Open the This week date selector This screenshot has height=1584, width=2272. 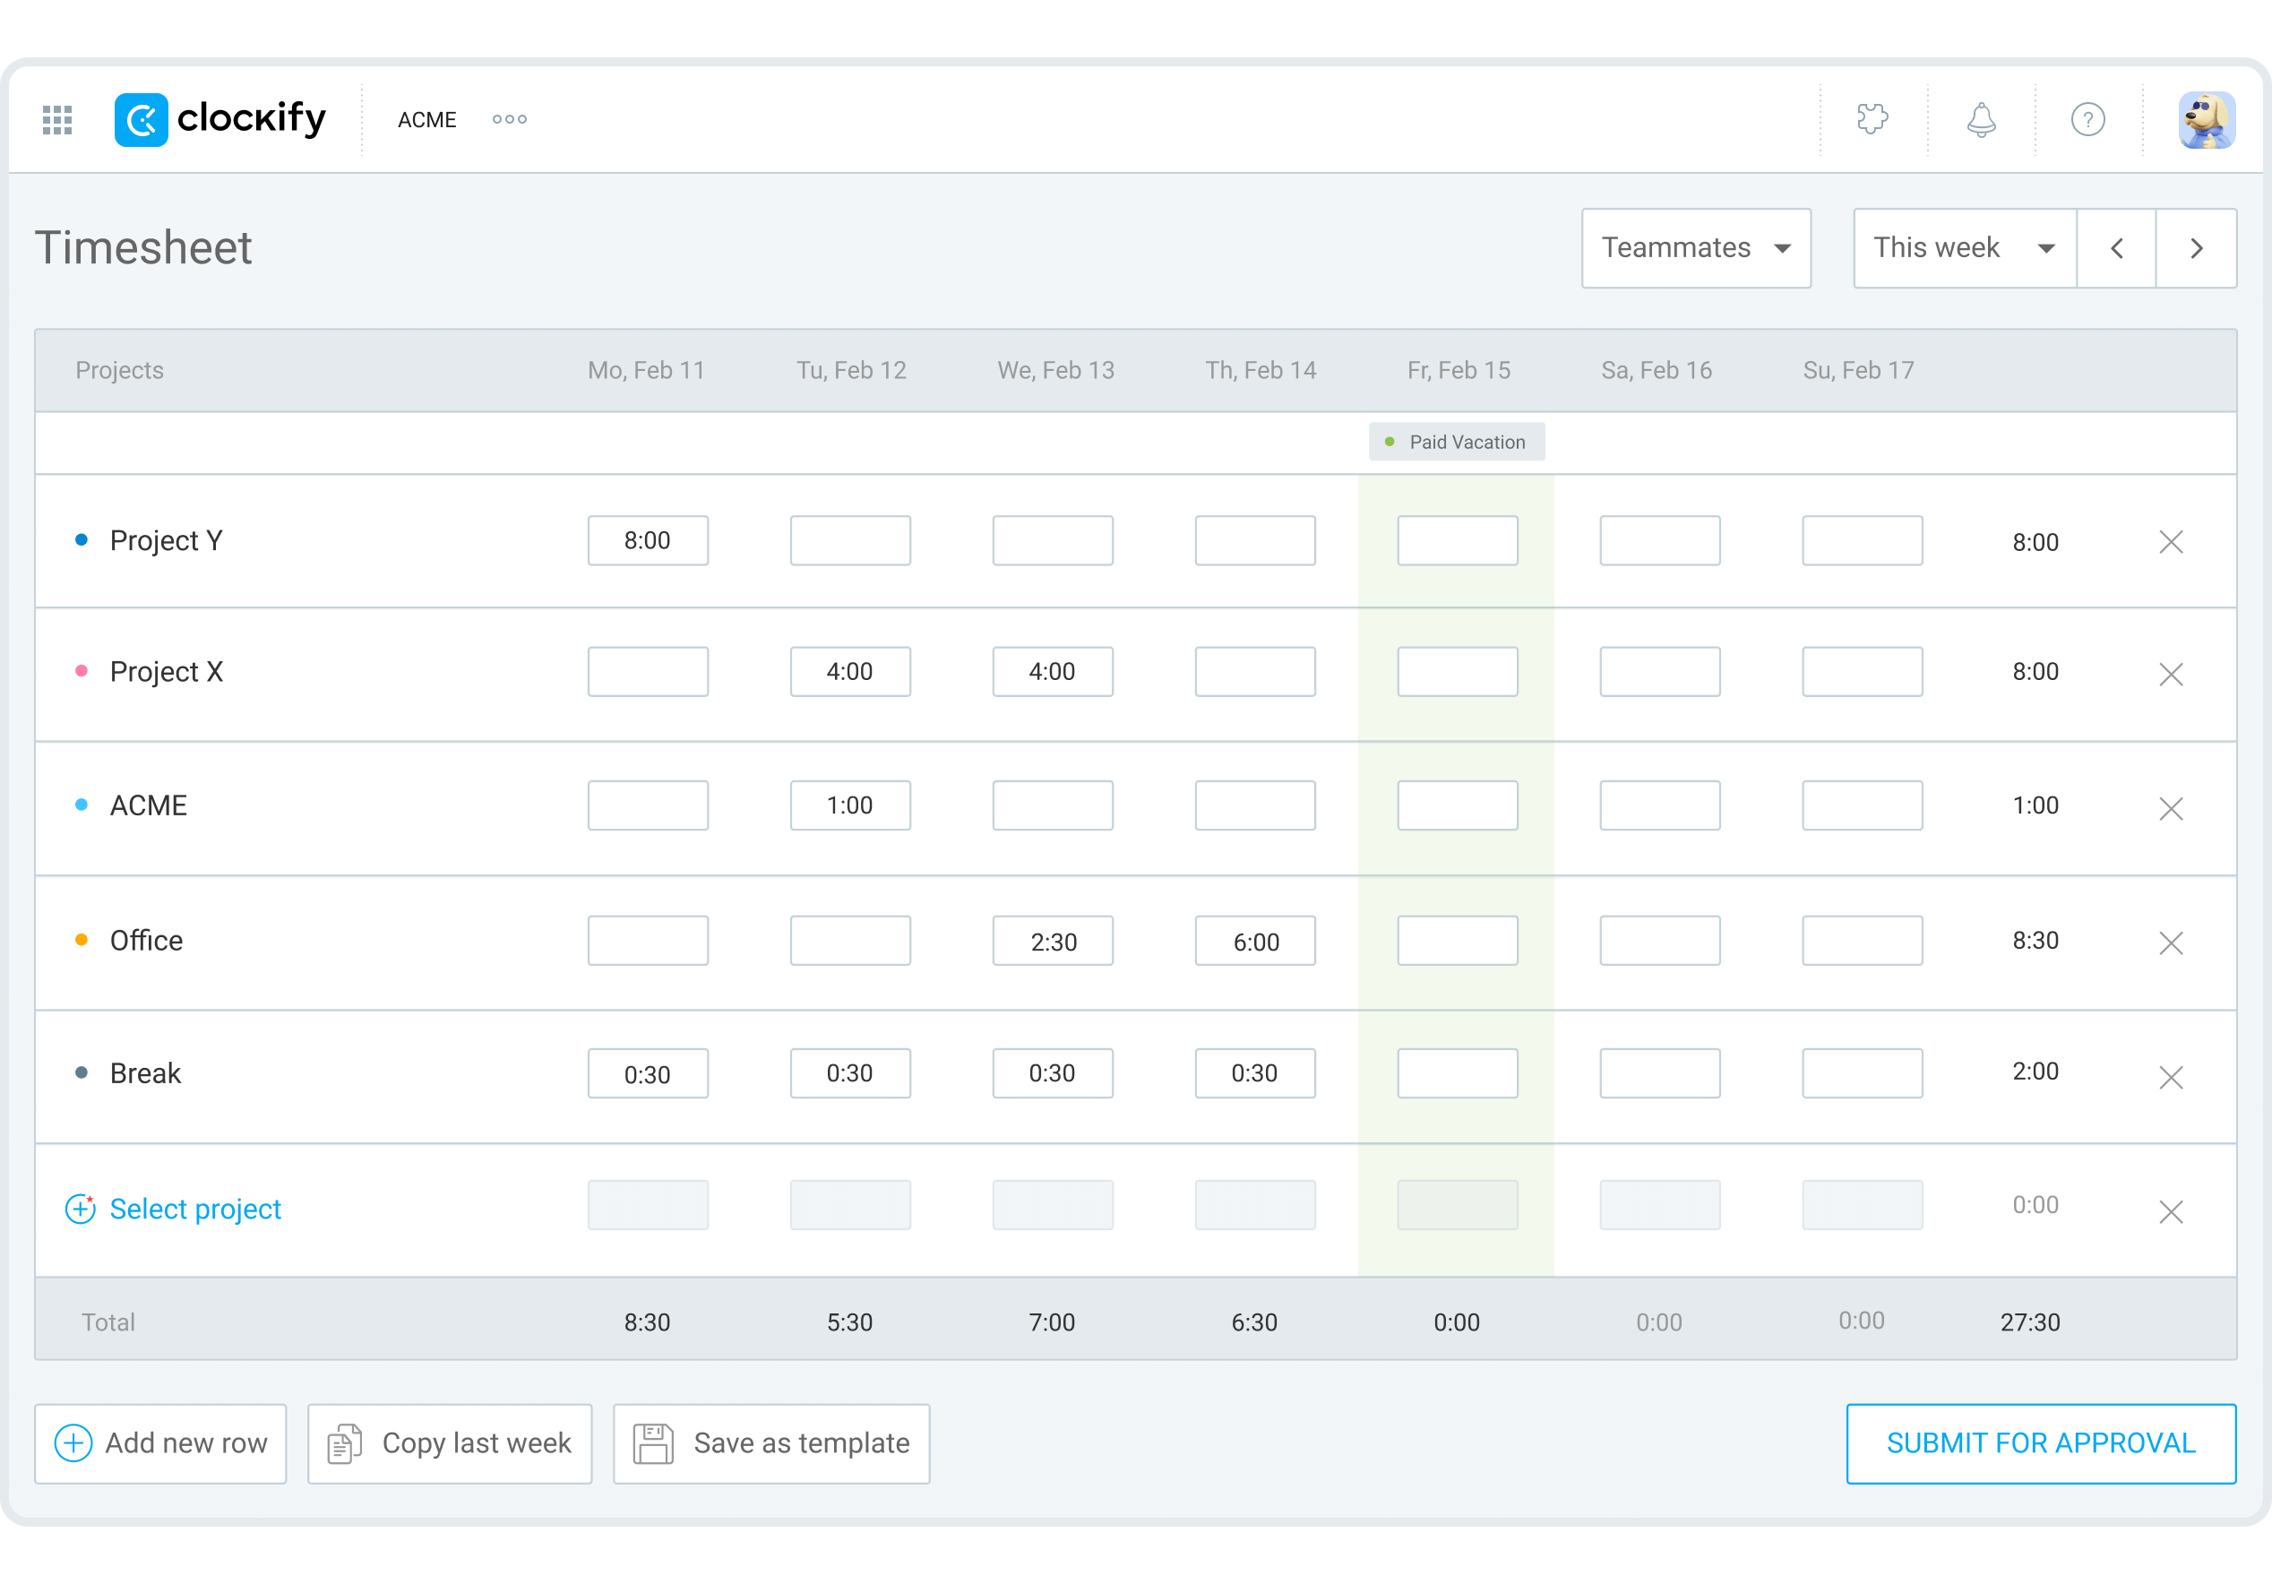1963,247
